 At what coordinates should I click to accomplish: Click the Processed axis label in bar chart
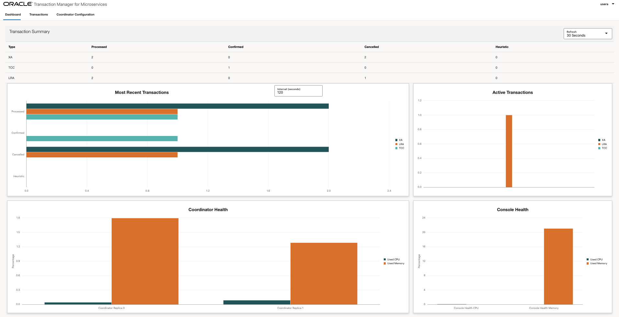(18, 111)
